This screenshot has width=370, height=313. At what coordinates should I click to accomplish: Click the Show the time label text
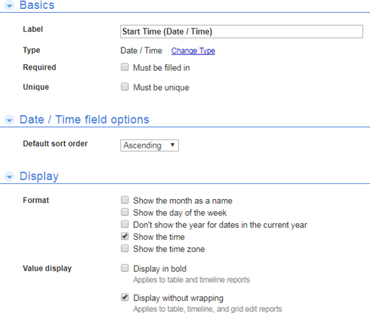point(159,237)
